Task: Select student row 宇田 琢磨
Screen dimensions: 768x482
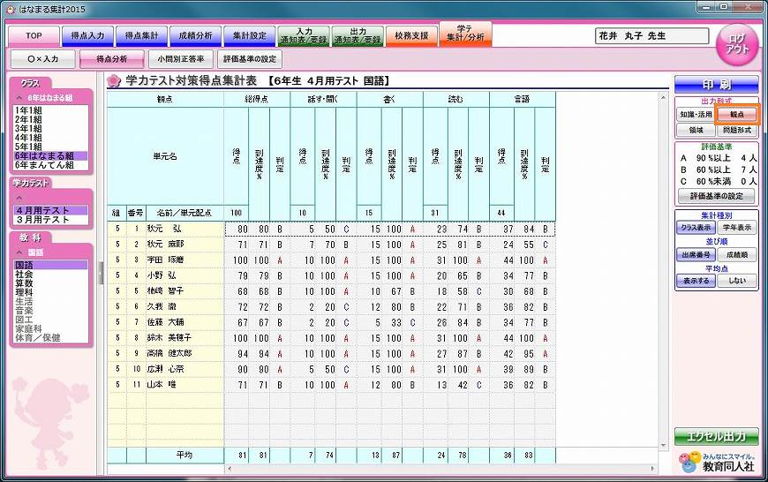Action: (331, 260)
